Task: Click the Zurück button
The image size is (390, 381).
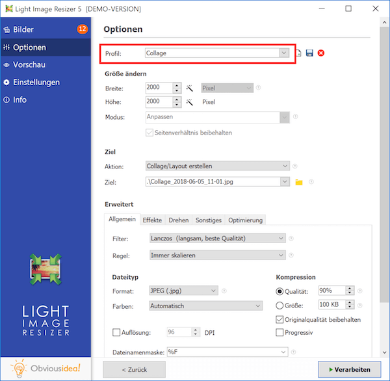Action: pos(135,370)
